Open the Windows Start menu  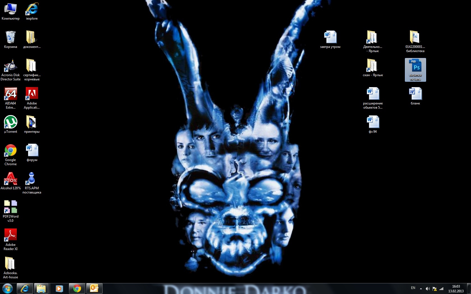[8, 288]
